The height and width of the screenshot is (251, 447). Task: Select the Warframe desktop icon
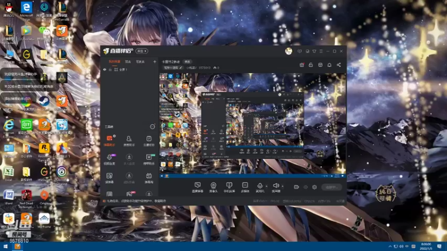click(x=44, y=221)
